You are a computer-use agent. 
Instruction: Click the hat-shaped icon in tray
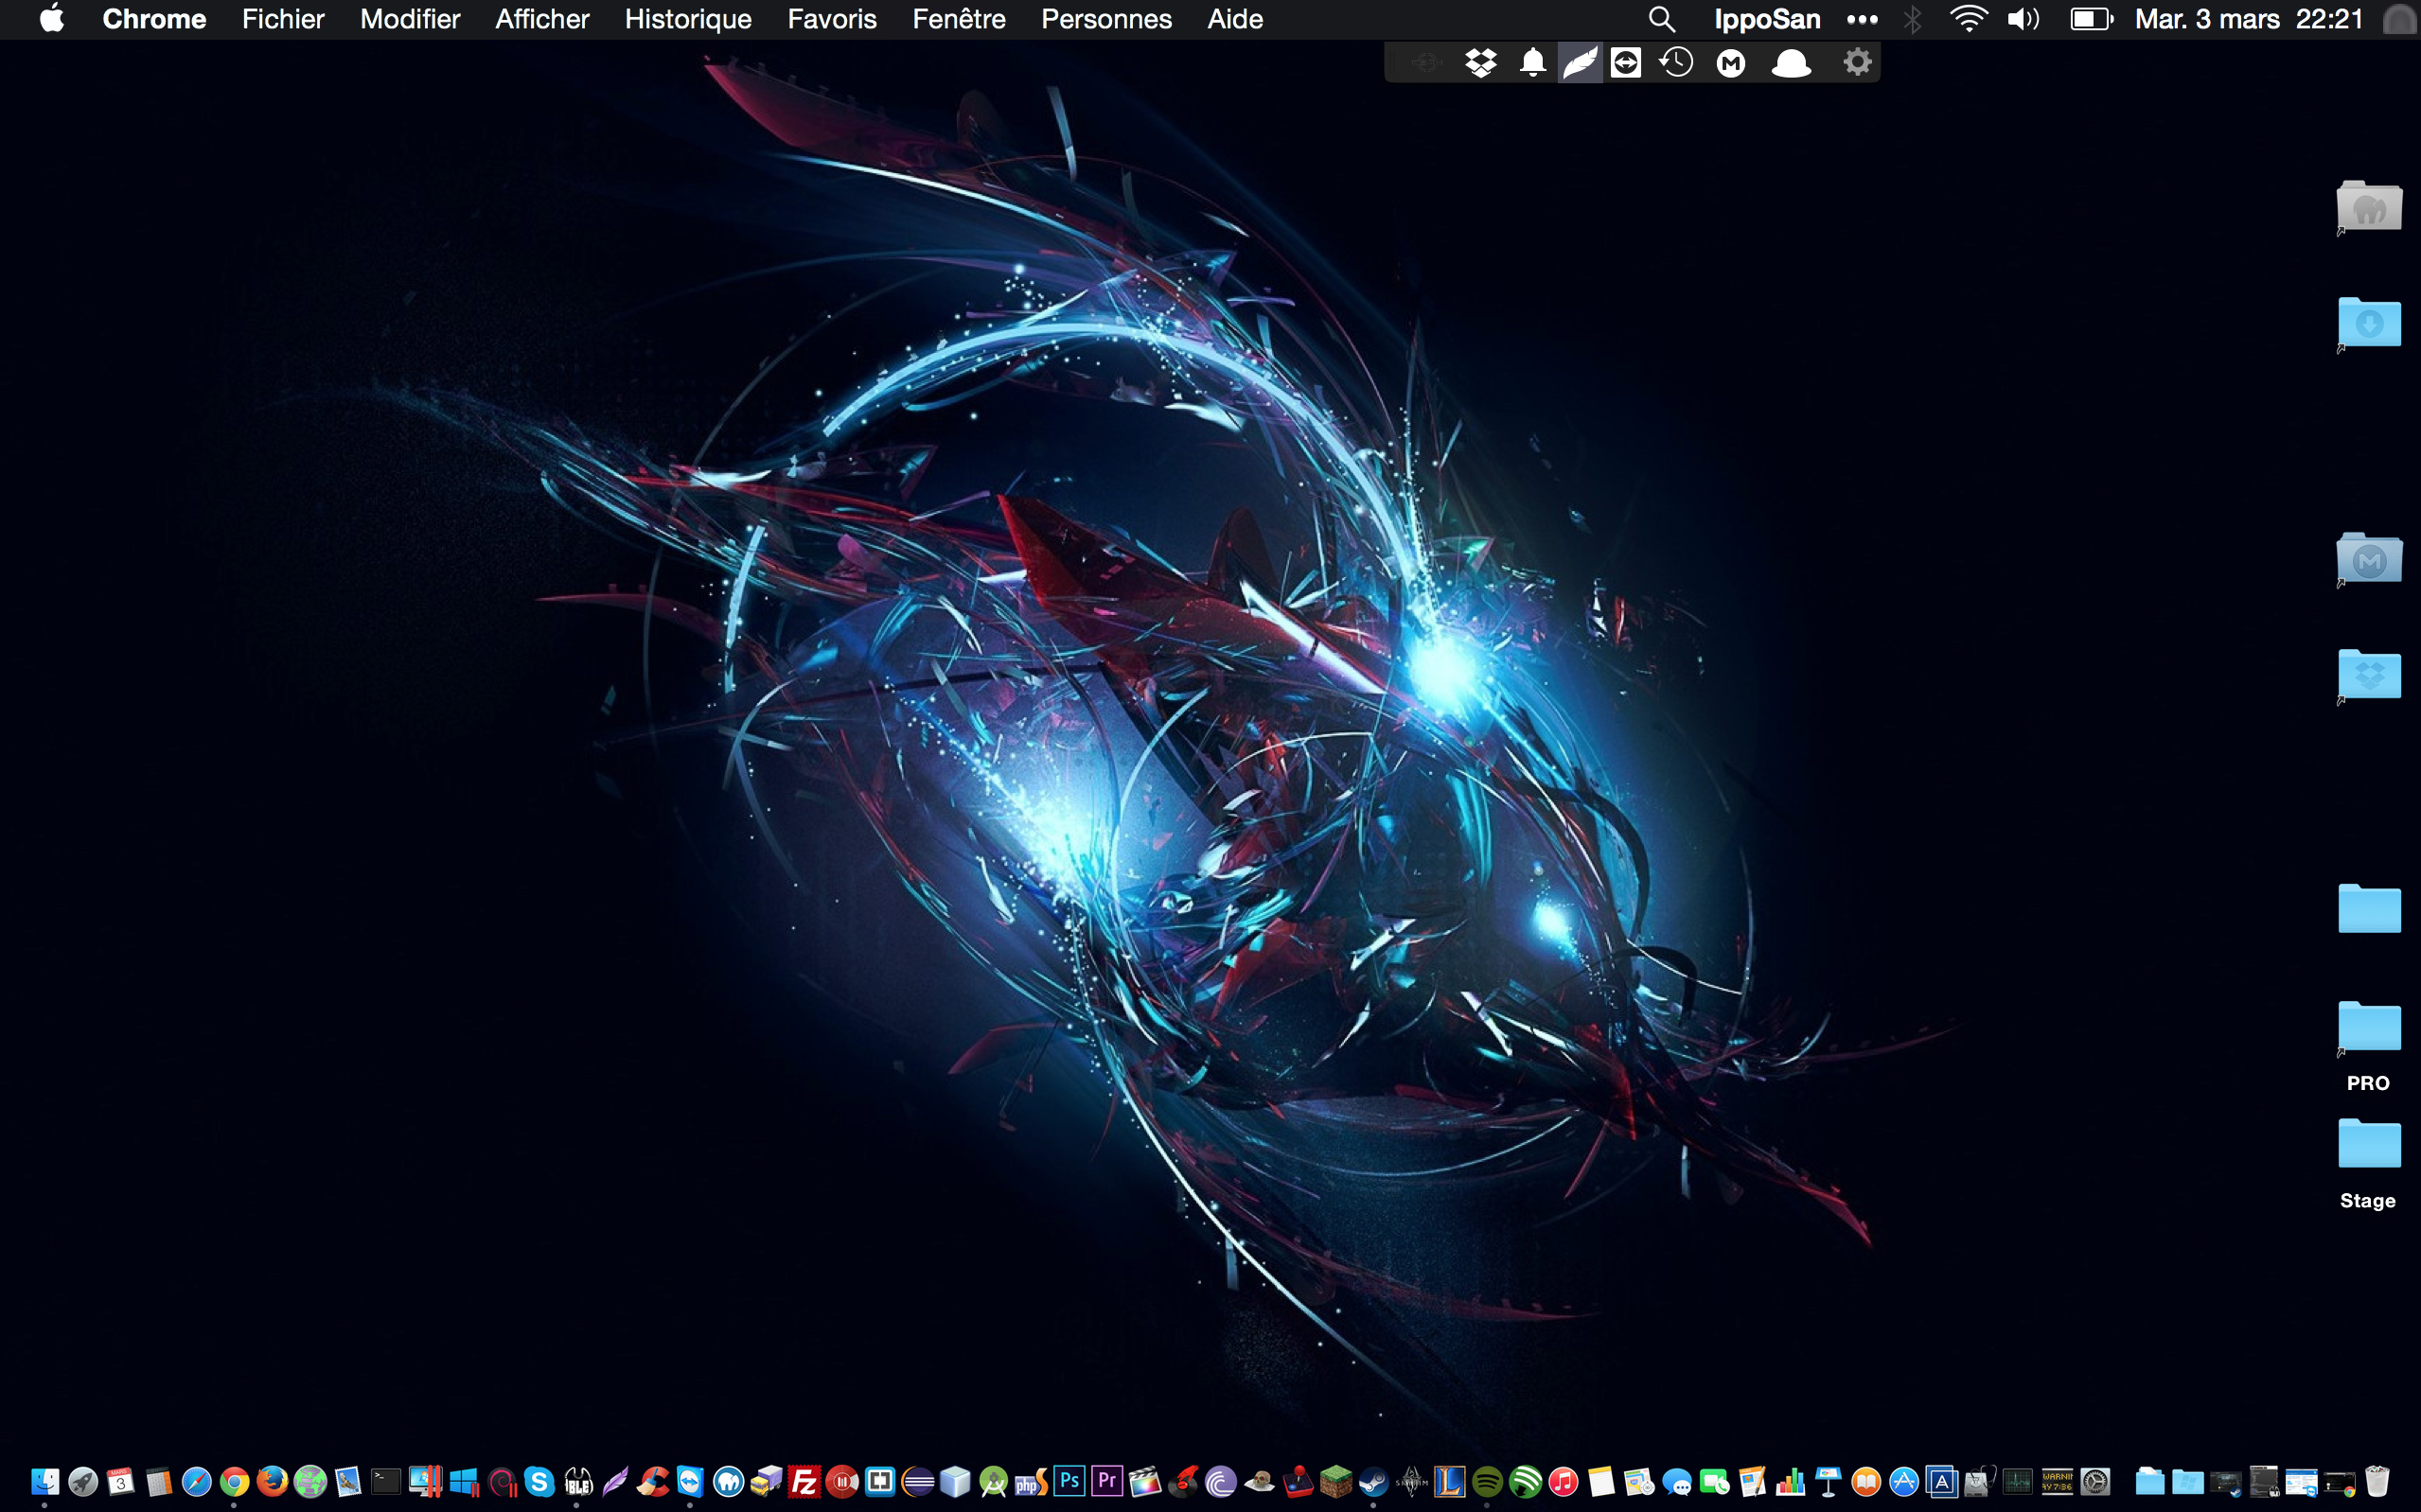(1791, 64)
